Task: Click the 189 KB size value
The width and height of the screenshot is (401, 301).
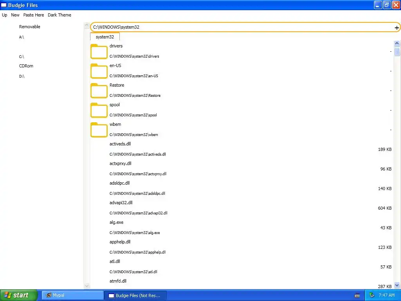Action: pyautogui.click(x=385, y=149)
